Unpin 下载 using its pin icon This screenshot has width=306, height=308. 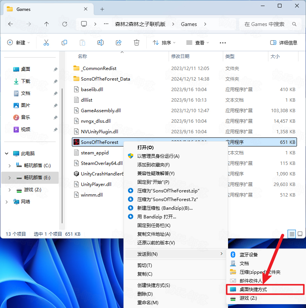(56, 81)
